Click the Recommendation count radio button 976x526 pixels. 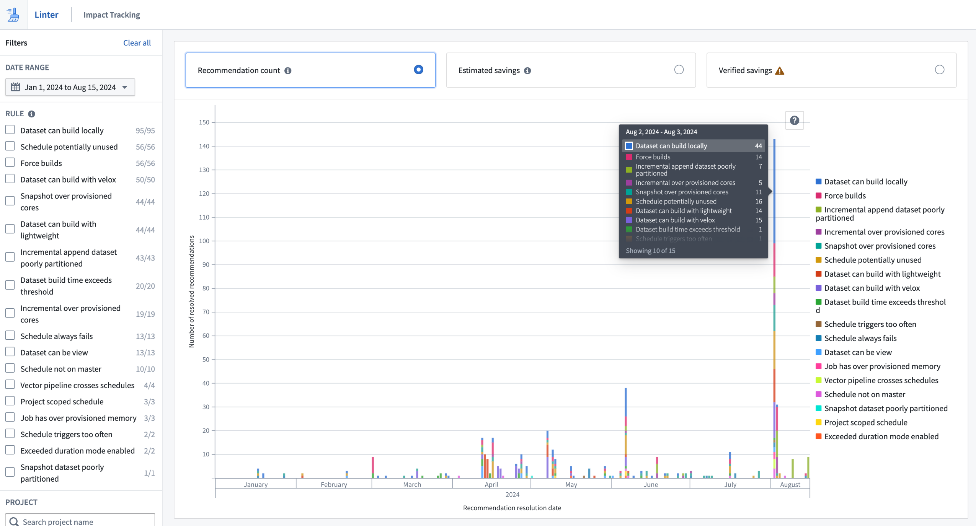point(418,70)
